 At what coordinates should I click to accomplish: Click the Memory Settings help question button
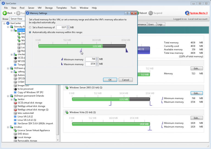127,13
